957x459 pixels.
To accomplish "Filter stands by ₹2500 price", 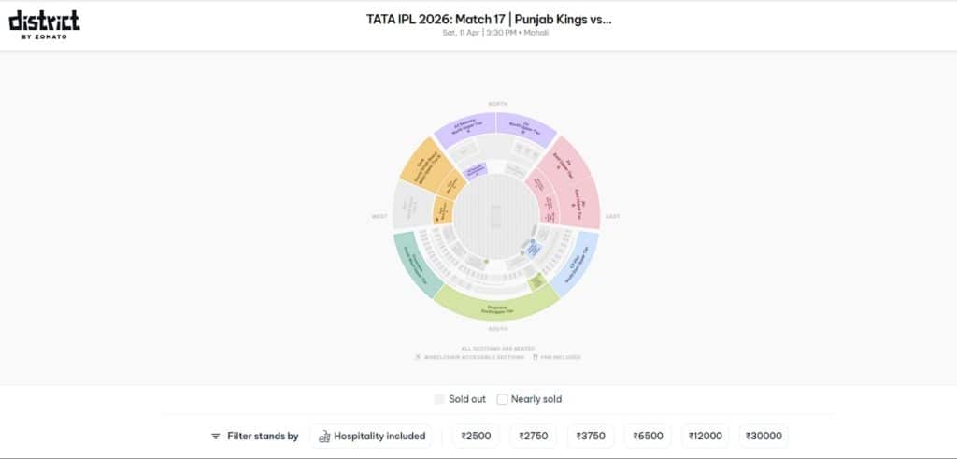I will click(x=477, y=437).
